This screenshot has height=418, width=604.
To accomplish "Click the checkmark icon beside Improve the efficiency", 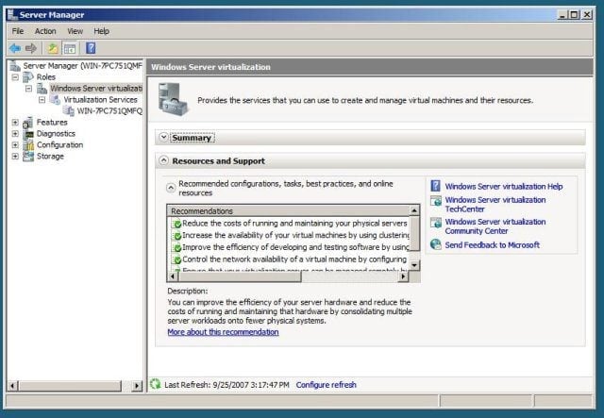I will click(176, 248).
